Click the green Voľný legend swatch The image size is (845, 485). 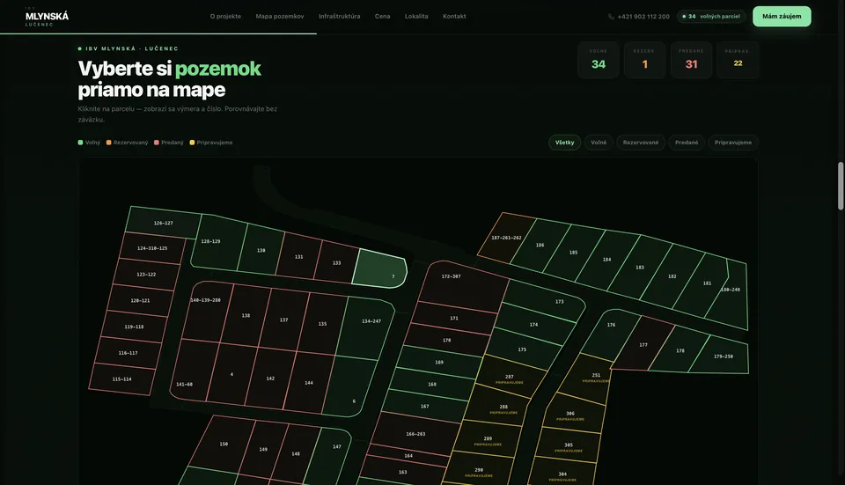pyautogui.click(x=80, y=143)
